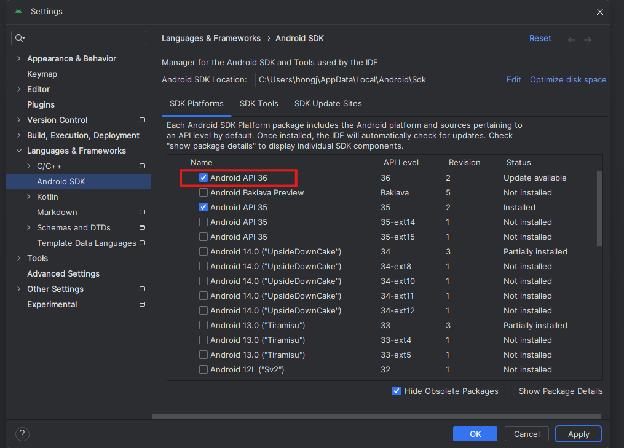Image resolution: width=624 pixels, height=448 pixels.
Task: Click project-level icon beside Version Control
Action: (142, 120)
